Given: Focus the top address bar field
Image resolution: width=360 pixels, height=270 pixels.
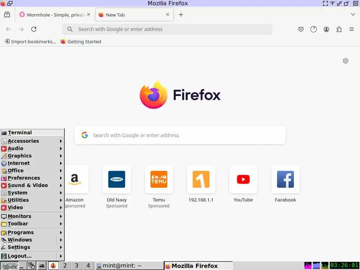Looking at the screenshot, I should pyautogui.click(x=168, y=29).
